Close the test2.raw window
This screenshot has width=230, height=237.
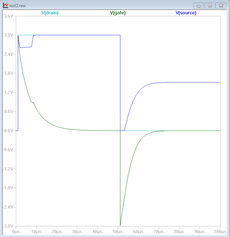[221, 5]
